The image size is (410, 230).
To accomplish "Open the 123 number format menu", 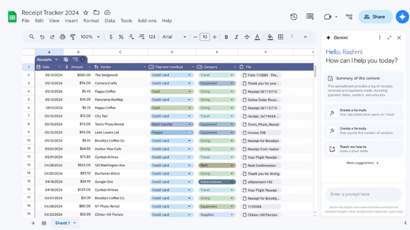I will click(x=152, y=37).
